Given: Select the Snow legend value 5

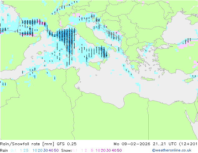Looking at the screenshot, I should tap(92, 151).
